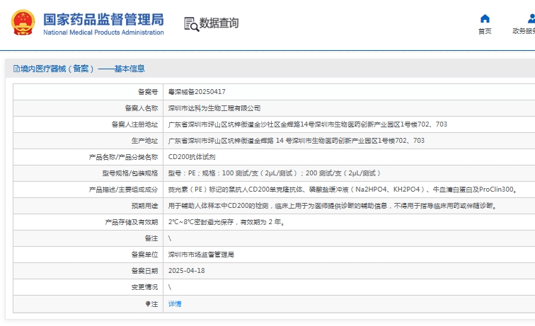Select the 数据查询 heading text
Screen dimensions: 535x326
click(x=219, y=23)
